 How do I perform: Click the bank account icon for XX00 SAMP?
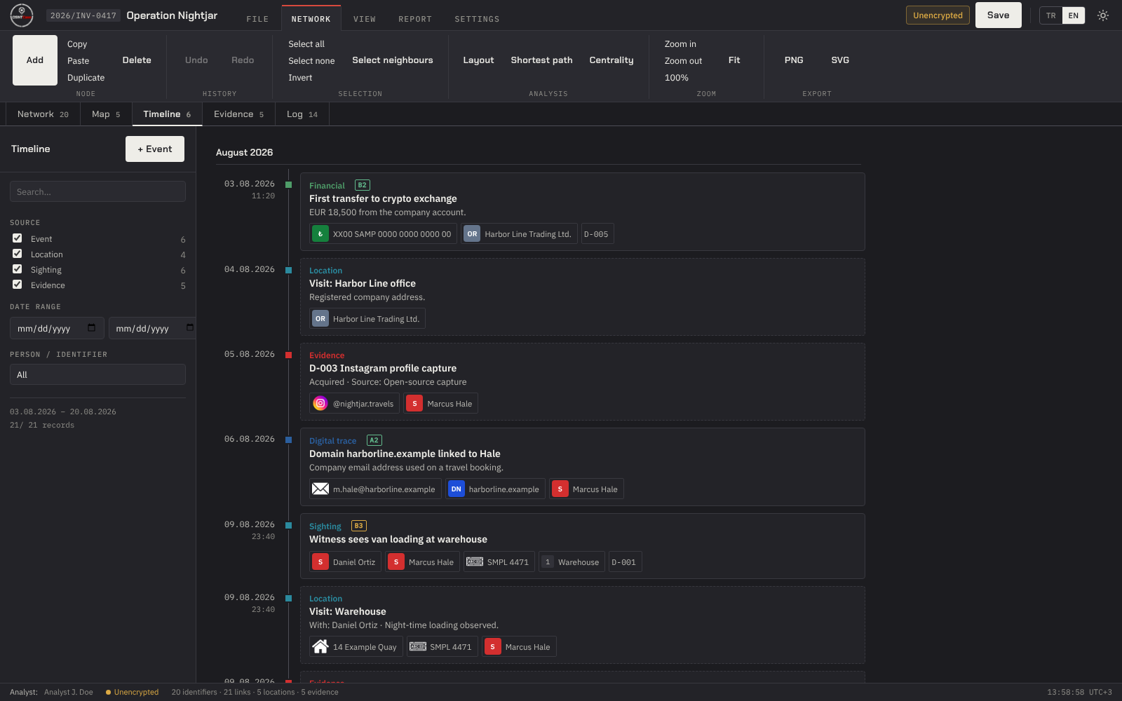point(320,234)
